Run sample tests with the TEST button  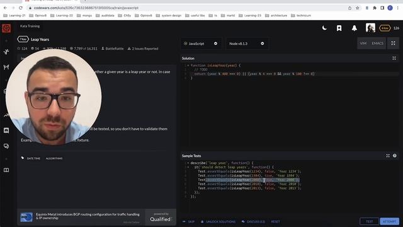click(369, 221)
